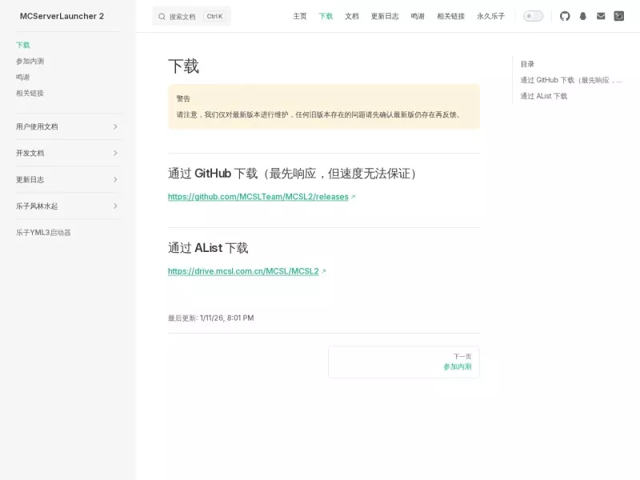Expand the 用户使用文档 sidebar section
The image size is (640, 480).
tap(67, 126)
